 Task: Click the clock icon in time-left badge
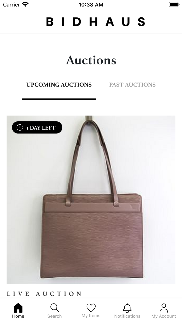click(x=20, y=127)
